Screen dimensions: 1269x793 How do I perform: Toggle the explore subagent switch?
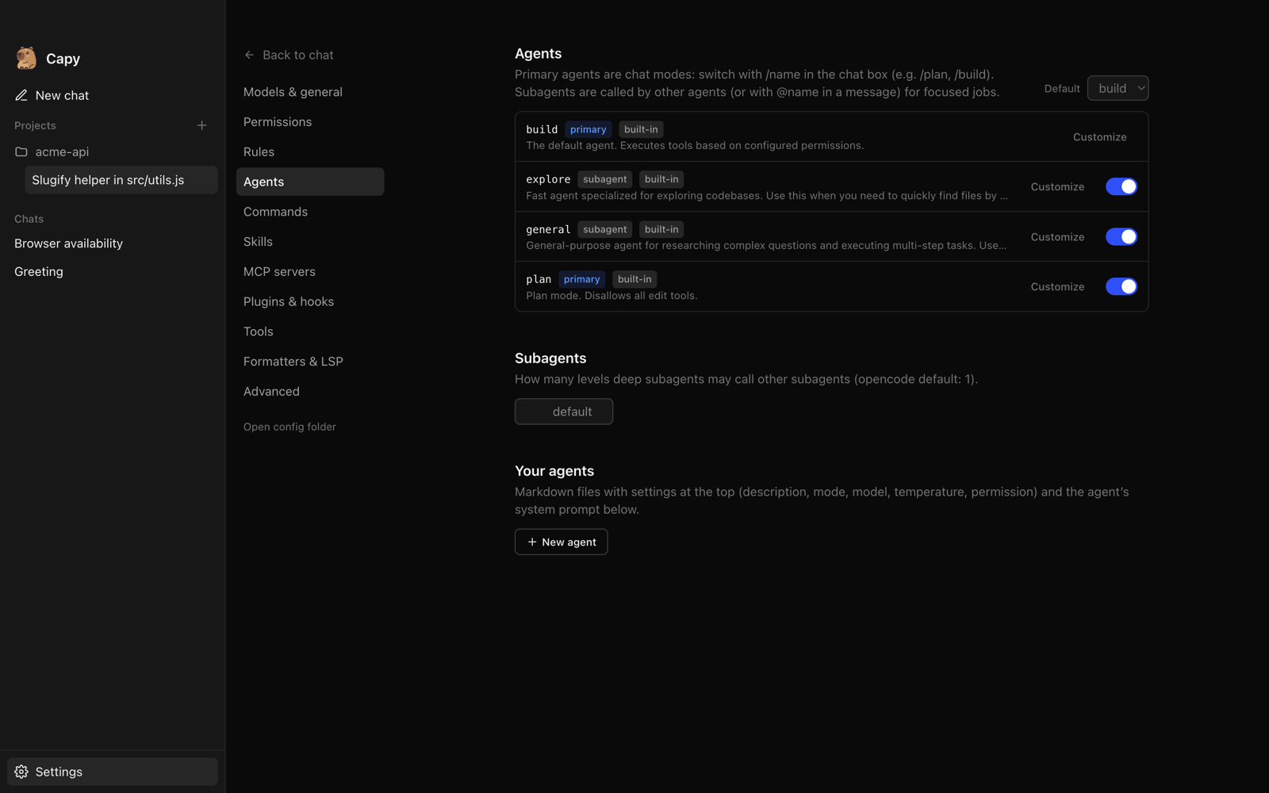click(x=1121, y=186)
